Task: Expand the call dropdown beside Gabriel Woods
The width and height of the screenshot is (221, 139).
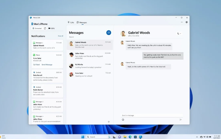Action: pyautogui.click(x=179, y=34)
